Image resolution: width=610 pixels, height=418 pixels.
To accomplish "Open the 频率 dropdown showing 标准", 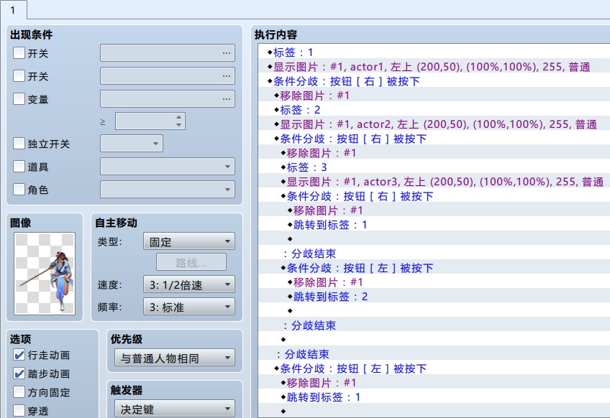I will [x=189, y=307].
